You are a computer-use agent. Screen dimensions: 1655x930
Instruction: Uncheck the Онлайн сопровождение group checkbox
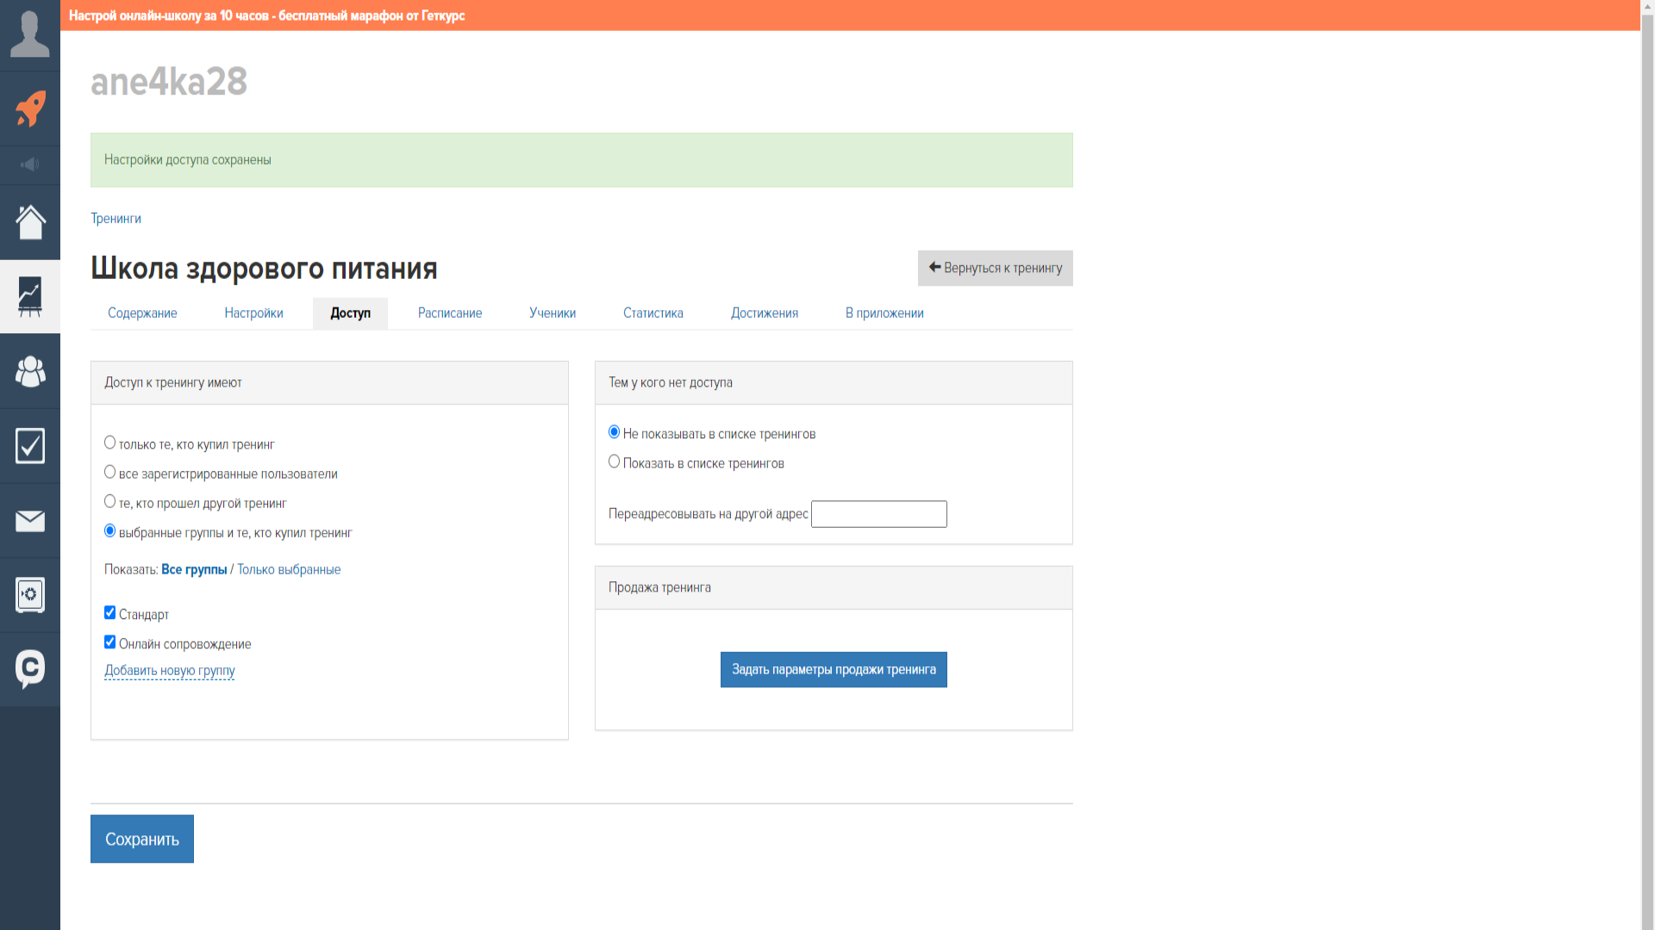pos(109,642)
